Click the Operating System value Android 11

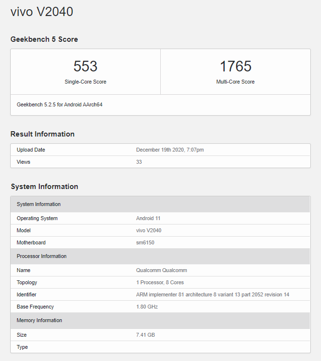pos(148,218)
